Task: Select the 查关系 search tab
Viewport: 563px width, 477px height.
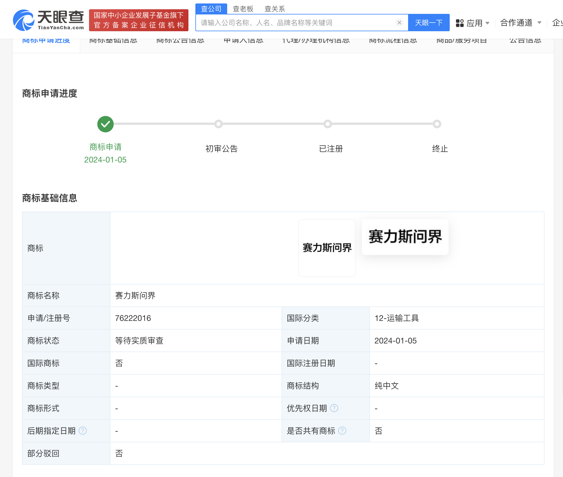Action: (x=275, y=9)
